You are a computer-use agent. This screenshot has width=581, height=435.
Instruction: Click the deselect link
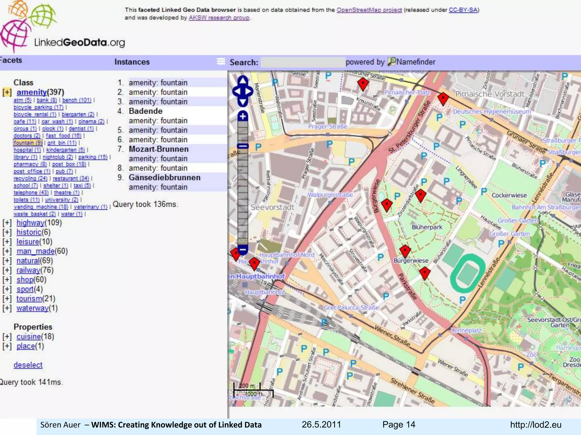28,365
